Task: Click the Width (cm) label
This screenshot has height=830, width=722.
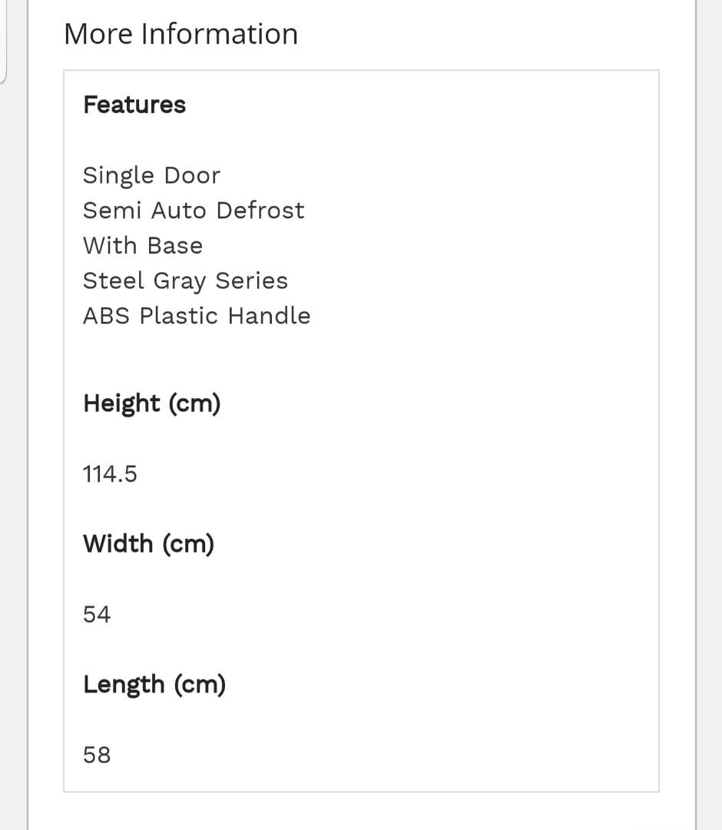Action: click(149, 544)
